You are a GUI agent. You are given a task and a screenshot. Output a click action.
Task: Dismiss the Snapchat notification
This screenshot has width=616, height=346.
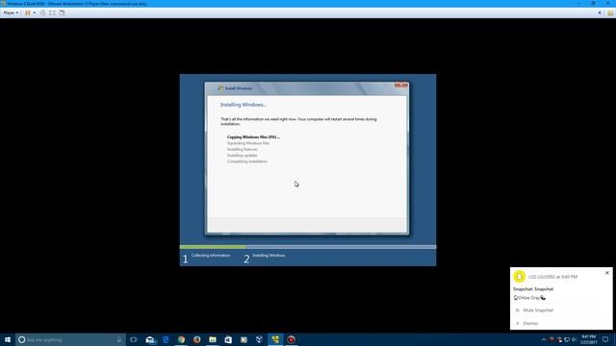(530, 323)
